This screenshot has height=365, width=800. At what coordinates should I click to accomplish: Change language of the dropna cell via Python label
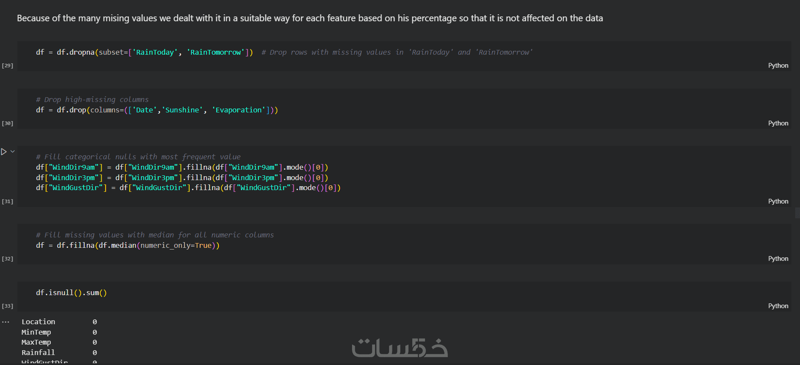(778, 66)
